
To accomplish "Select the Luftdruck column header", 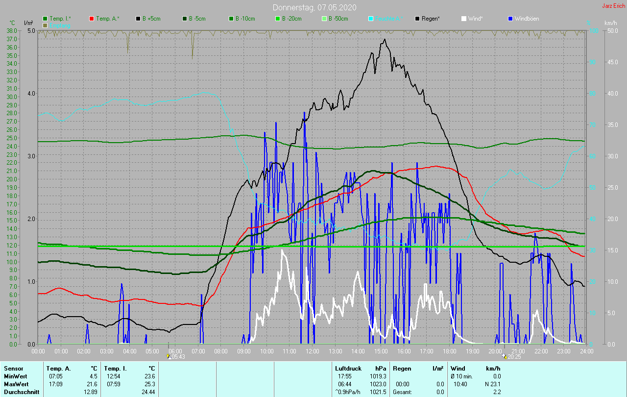I will (x=348, y=368).
